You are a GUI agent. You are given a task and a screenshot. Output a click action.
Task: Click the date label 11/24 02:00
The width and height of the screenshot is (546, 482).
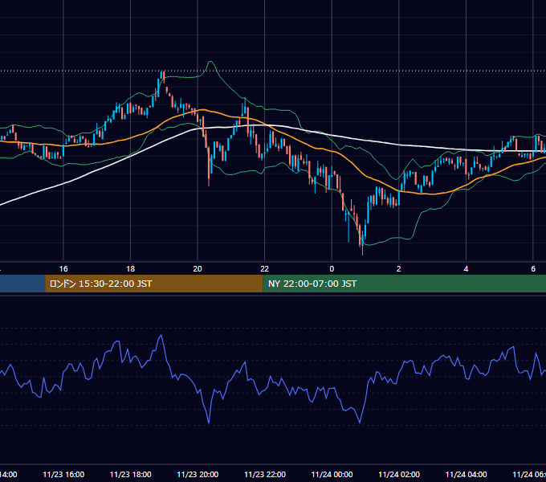click(399, 474)
